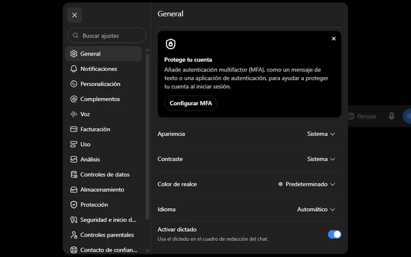411x257 pixels.
Task: Go to the Complementos section
Action: pyautogui.click(x=104, y=99)
